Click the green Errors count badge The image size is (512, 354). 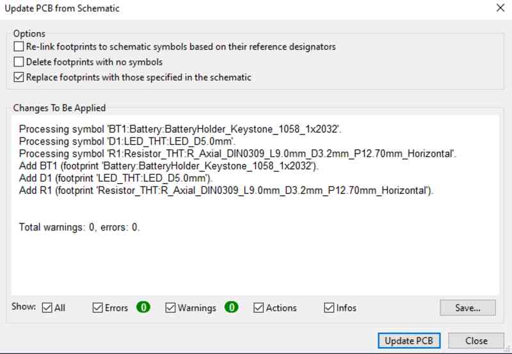[143, 308]
